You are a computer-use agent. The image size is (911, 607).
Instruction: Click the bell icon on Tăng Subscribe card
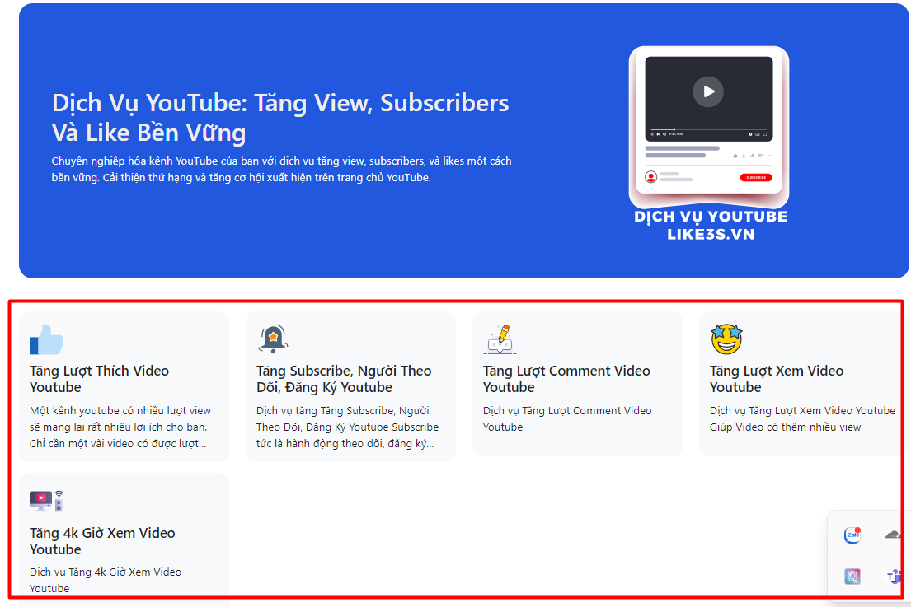(273, 339)
